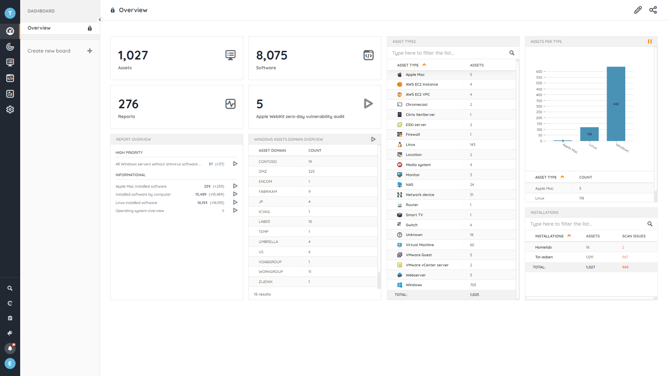
Task: Open the Software code icon in sidebar
Action: coord(10,78)
